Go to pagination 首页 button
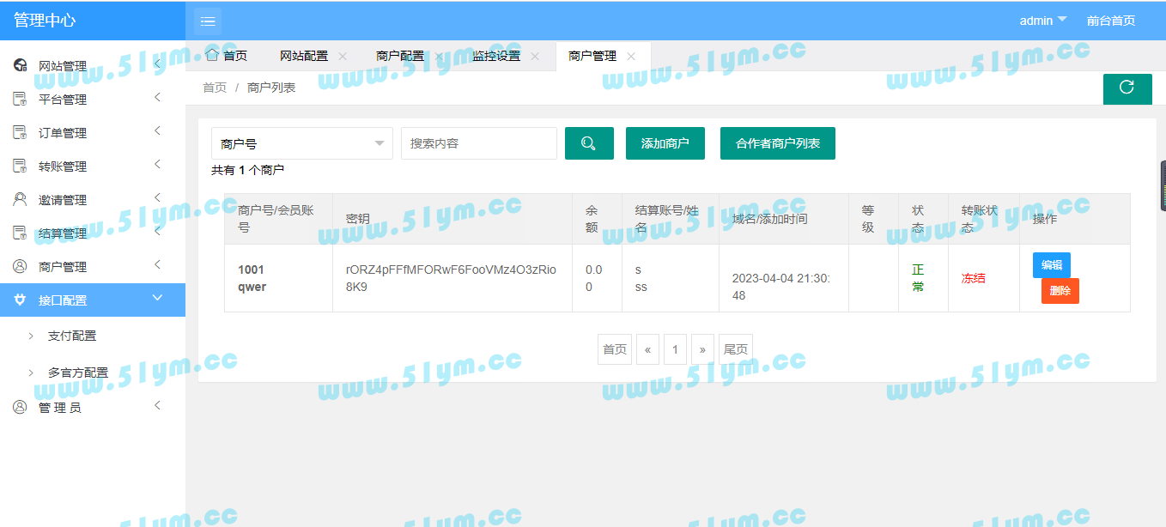This screenshot has height=527, width=1166. [x=615, y=349]
